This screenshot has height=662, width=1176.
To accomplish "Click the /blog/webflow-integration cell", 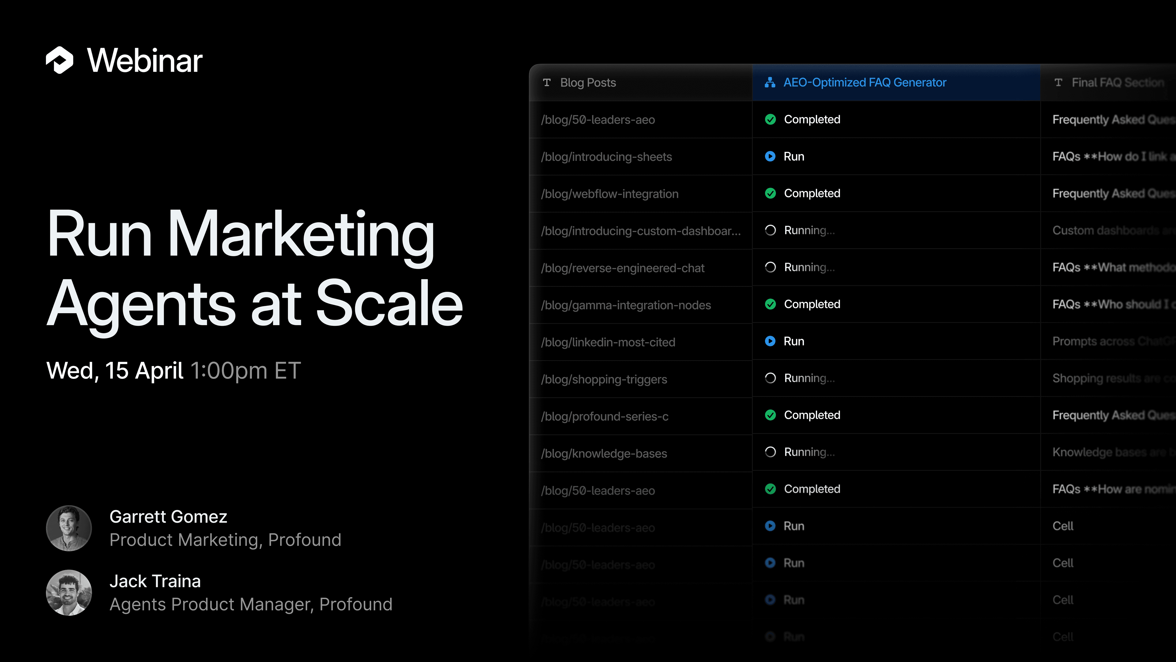I will 640,194.
